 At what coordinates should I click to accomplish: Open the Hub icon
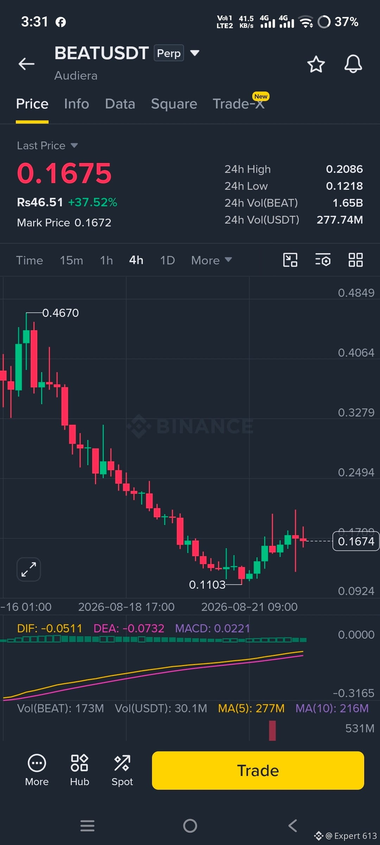pyautogui.click(x=80, y=770)
